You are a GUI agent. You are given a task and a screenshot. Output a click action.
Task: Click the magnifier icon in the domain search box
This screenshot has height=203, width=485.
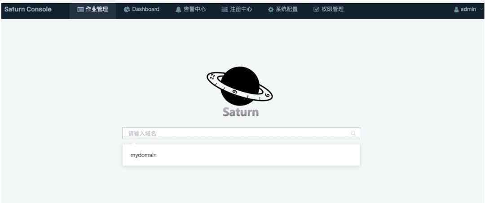point(353,133)
